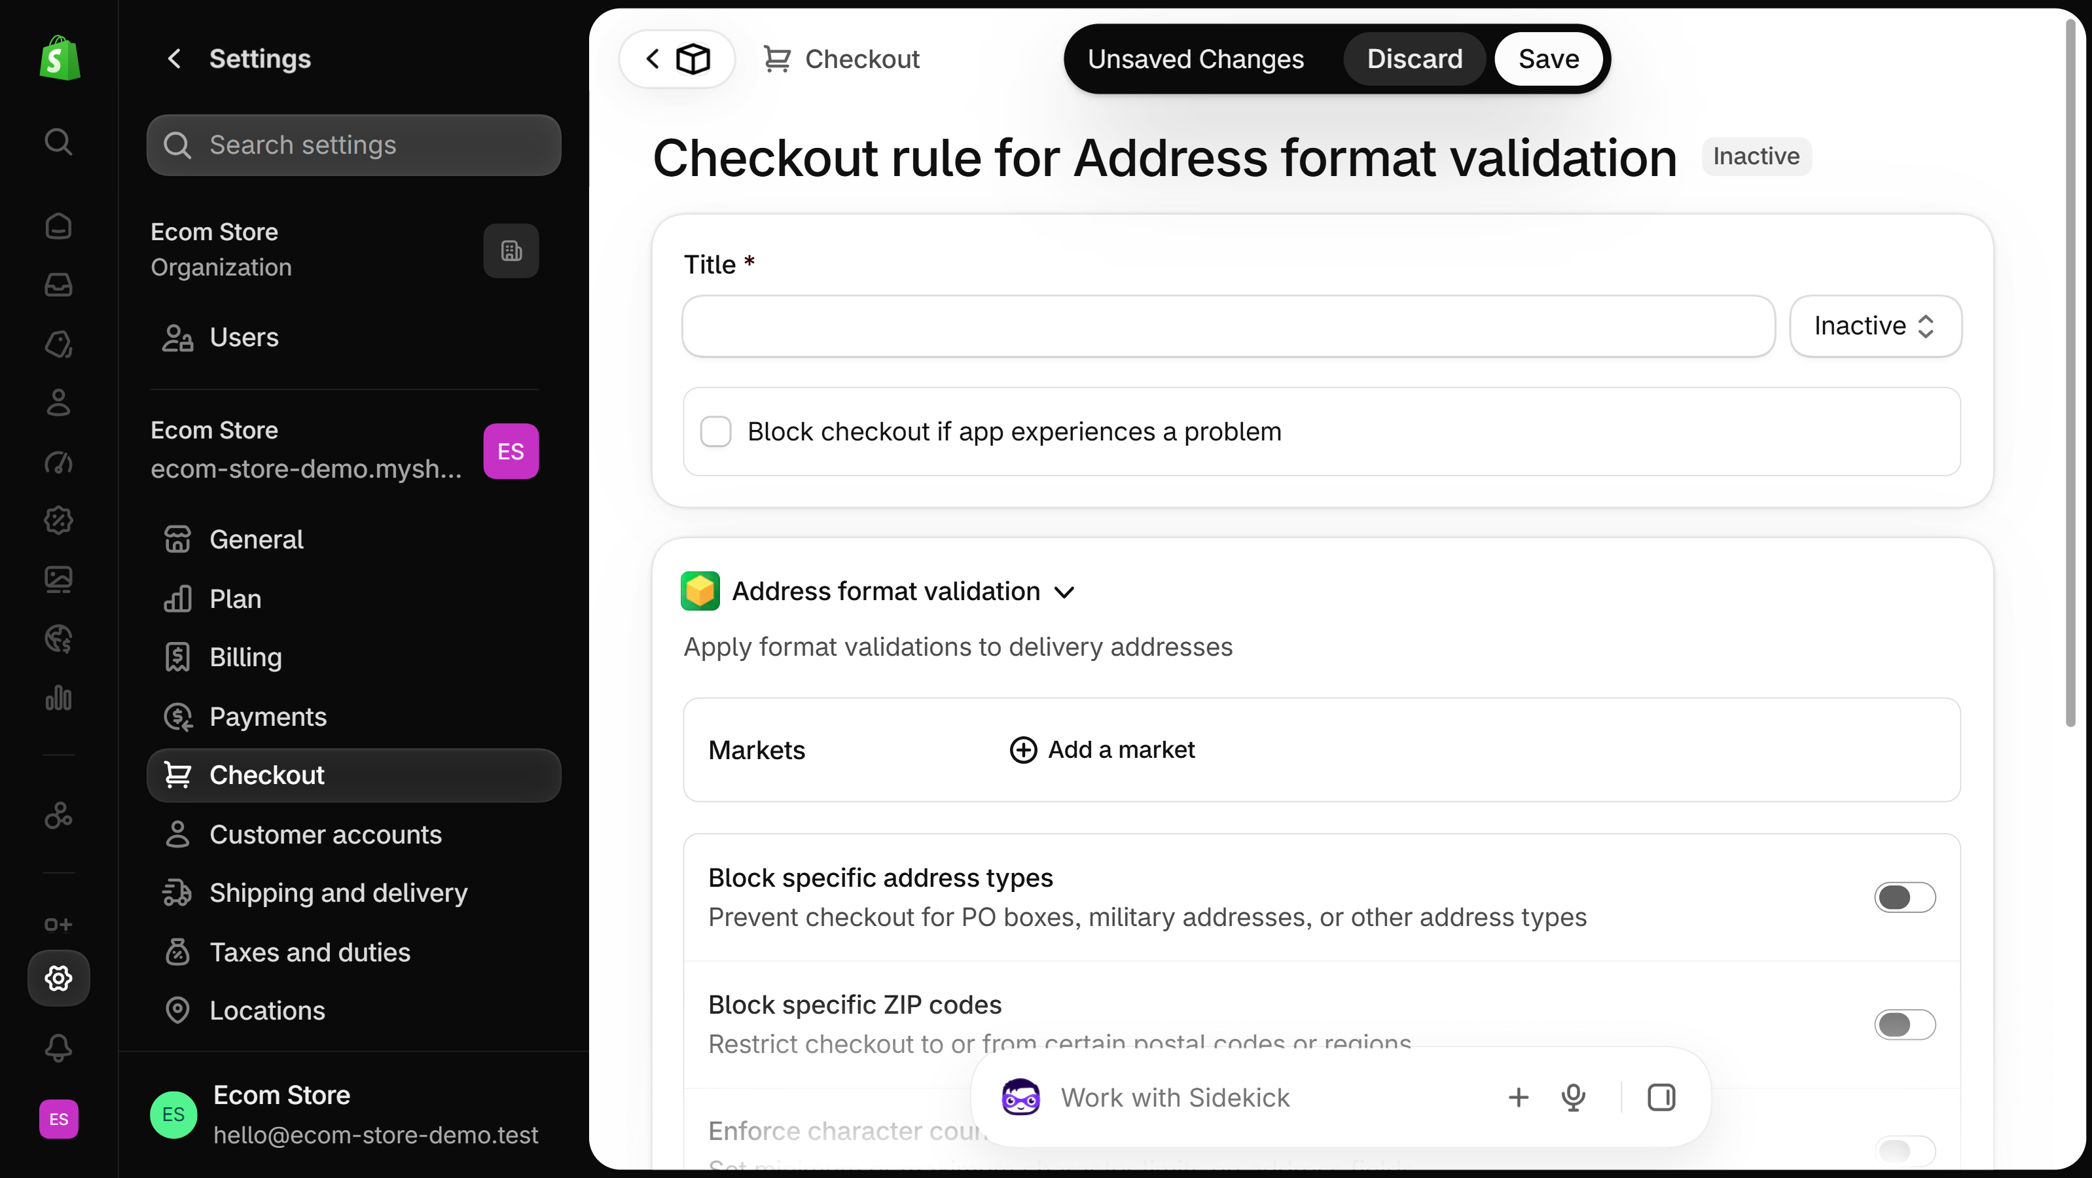
Task: Open Customer accounts settings
Action: 354,834
